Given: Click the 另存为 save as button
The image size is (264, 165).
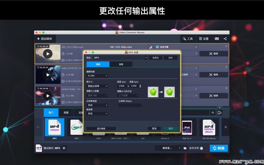Looking at the screenshot, I should (155, 58).
